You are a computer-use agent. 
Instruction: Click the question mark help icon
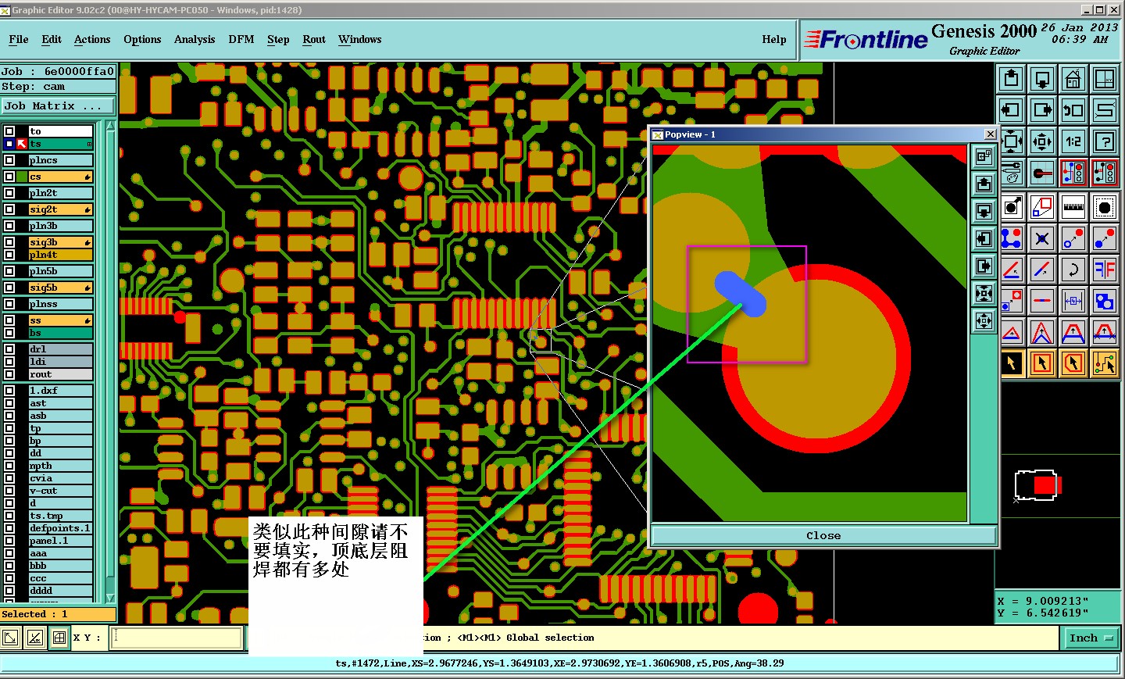click(x=1105, y=141)
